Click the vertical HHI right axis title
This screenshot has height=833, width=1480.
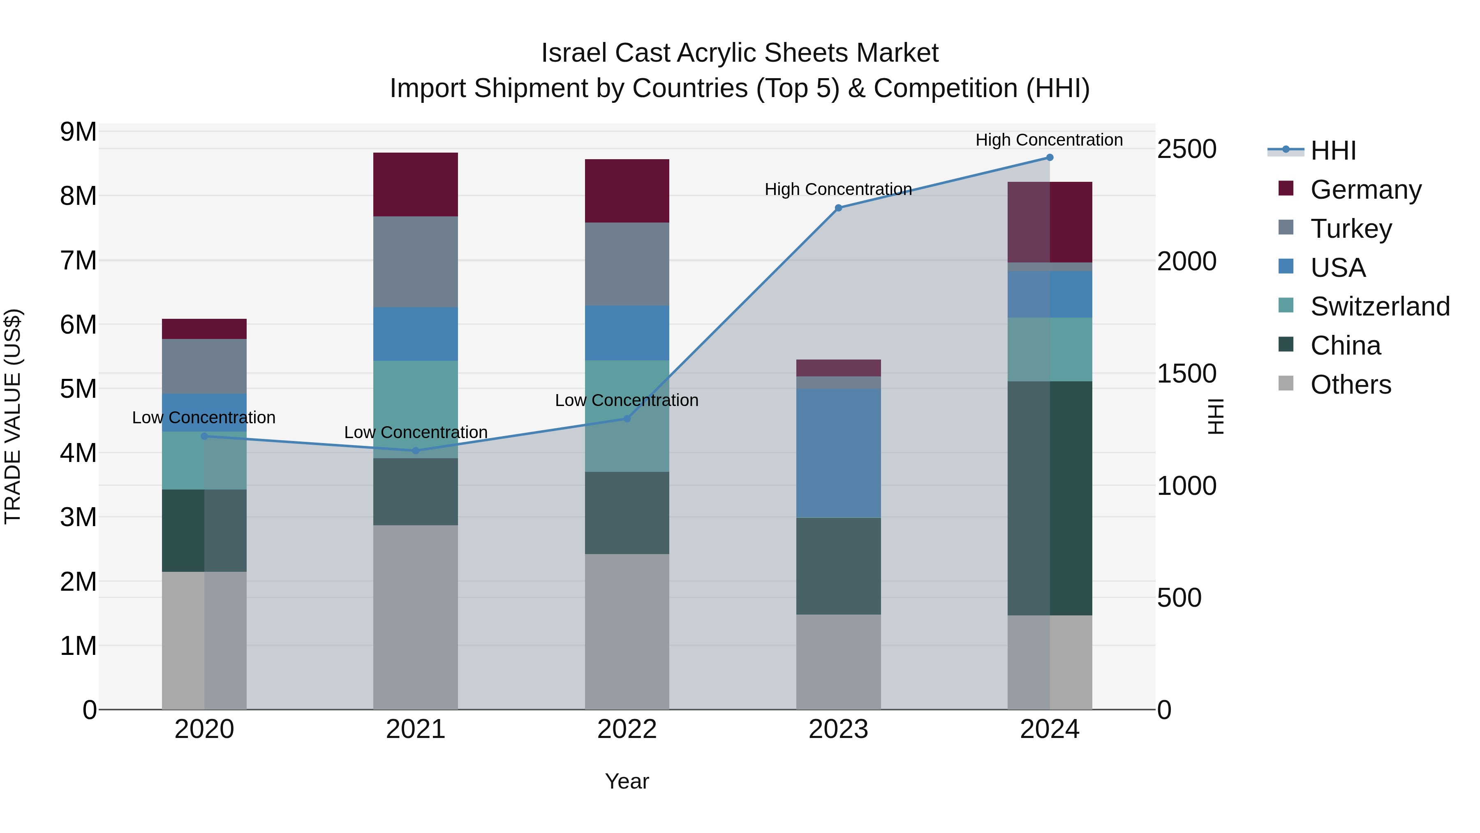(1216, 417)
